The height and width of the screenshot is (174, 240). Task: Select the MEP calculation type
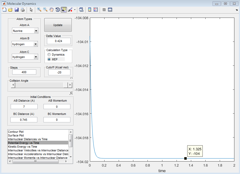[49, 59]
